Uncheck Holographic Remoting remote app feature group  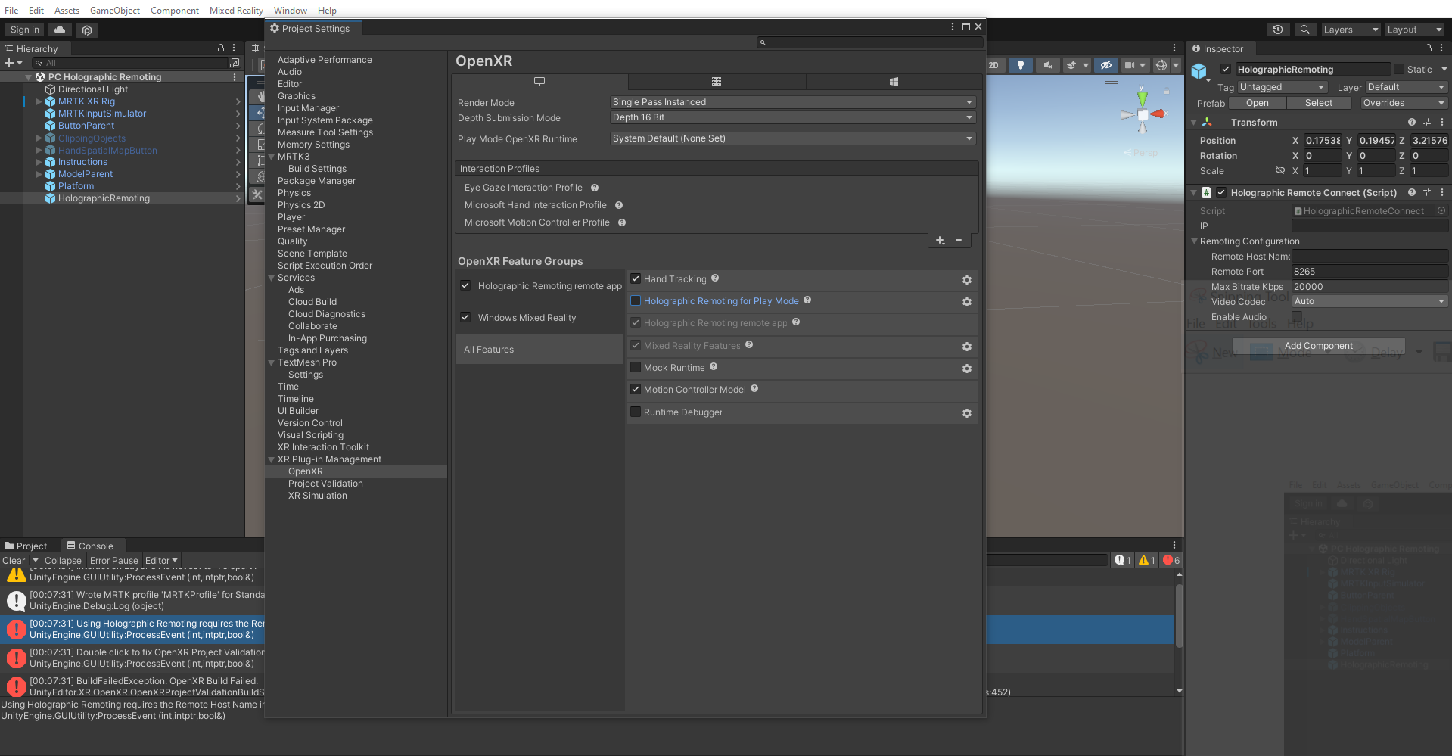pos(465,285)
